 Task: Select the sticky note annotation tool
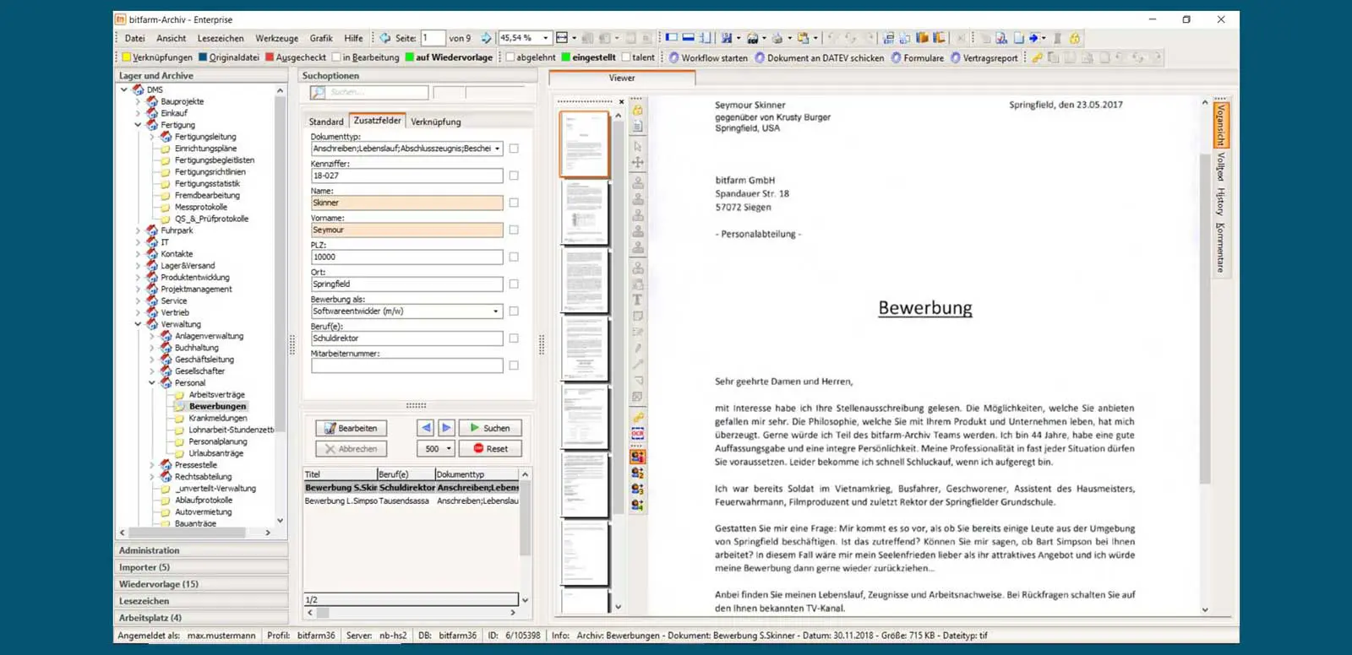point(638,317)
